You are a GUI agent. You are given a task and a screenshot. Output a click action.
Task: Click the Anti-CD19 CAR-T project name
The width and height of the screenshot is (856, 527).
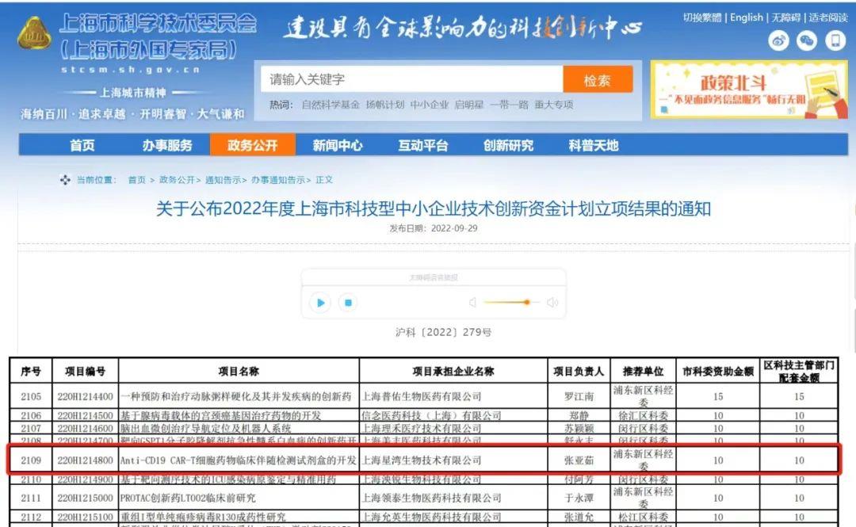pyautogui.click(x=239, y=460)
